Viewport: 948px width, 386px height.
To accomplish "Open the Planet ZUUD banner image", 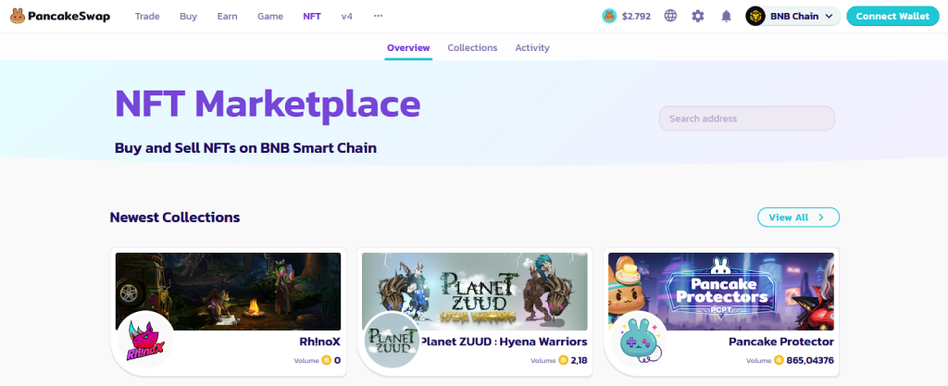I will point(475,292).
